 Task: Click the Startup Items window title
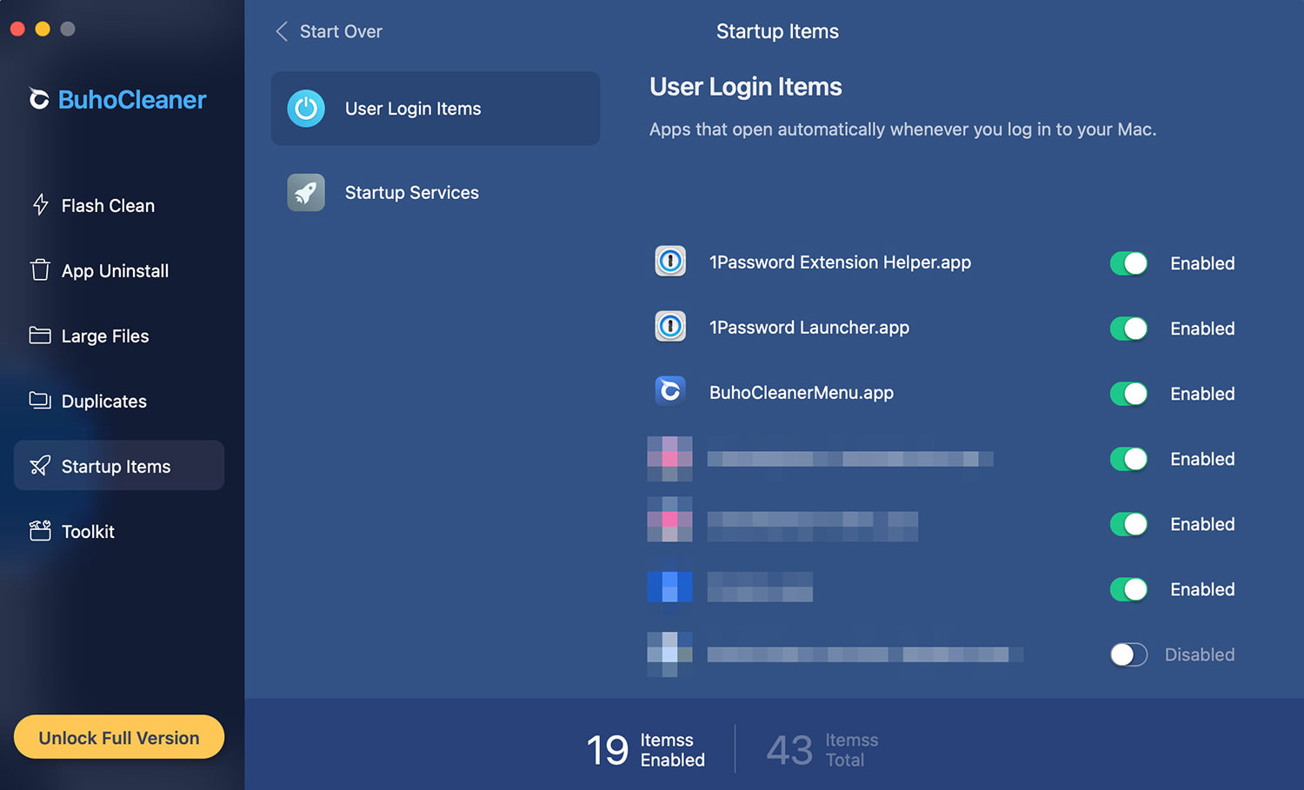pos(777,31)
